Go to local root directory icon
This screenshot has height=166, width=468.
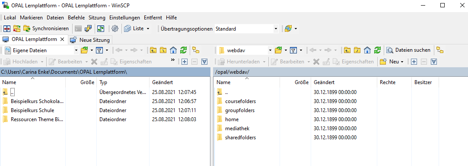click(163, 50)
